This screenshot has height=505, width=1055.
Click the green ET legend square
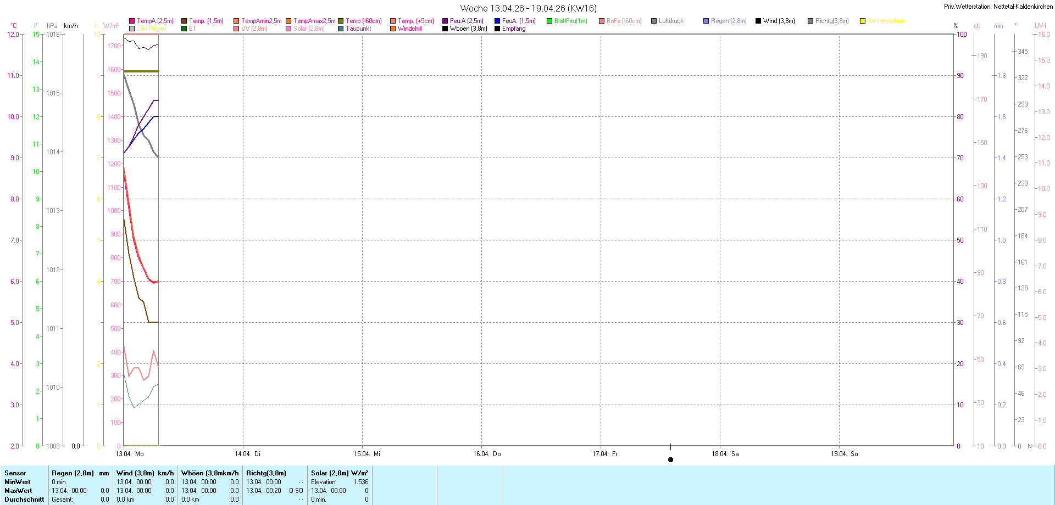tap(184, 29)
